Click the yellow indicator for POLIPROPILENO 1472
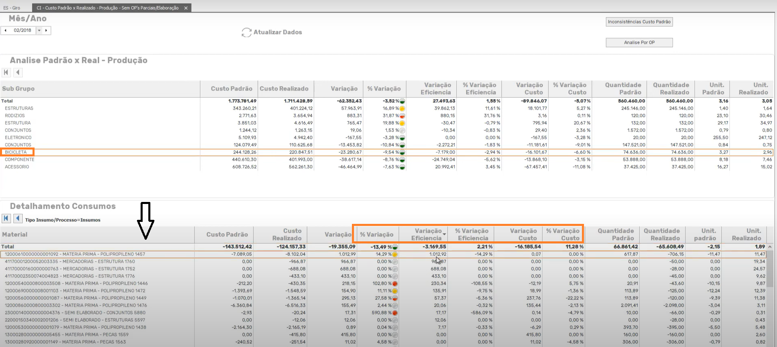 [x=395, y=291]
